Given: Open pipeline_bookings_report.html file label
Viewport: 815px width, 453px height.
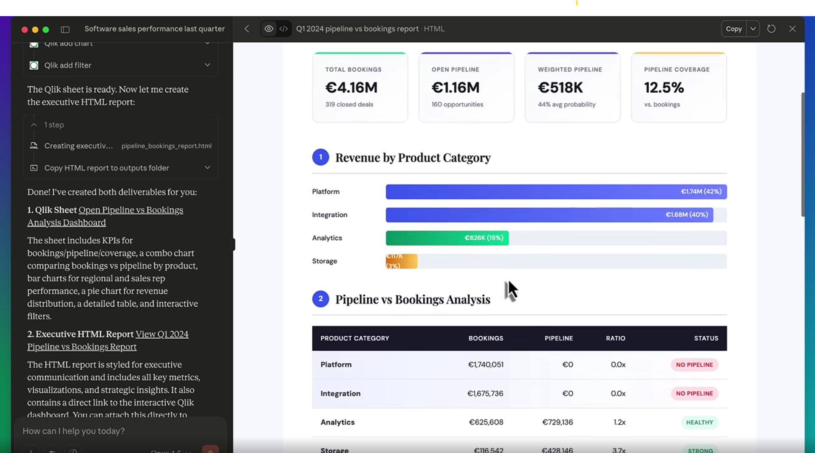Looking at the screenshot, I should tap(167, 146).
